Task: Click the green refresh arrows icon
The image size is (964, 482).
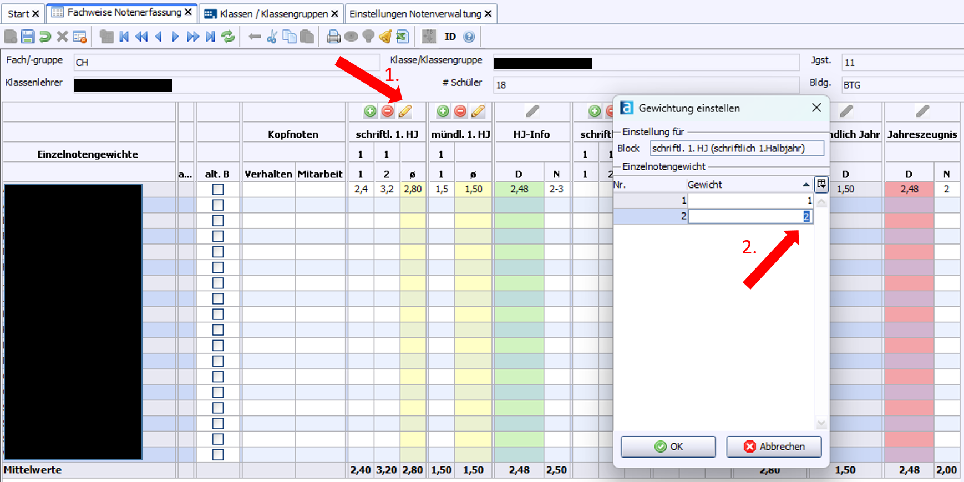Action: pyautogui.click(x=228, y=37)
